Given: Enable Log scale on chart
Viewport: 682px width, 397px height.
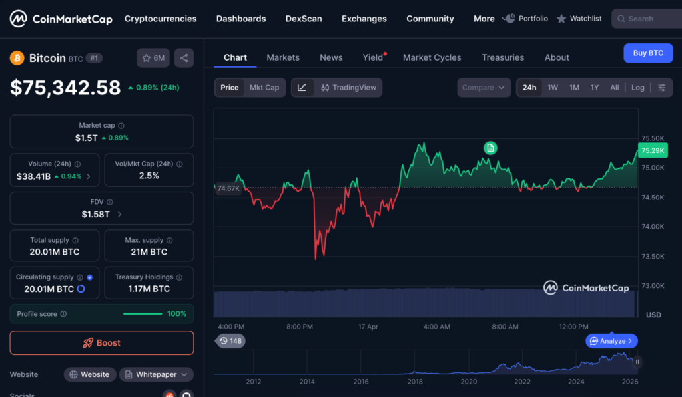Looking at the screenshot, I should point(637,88).
